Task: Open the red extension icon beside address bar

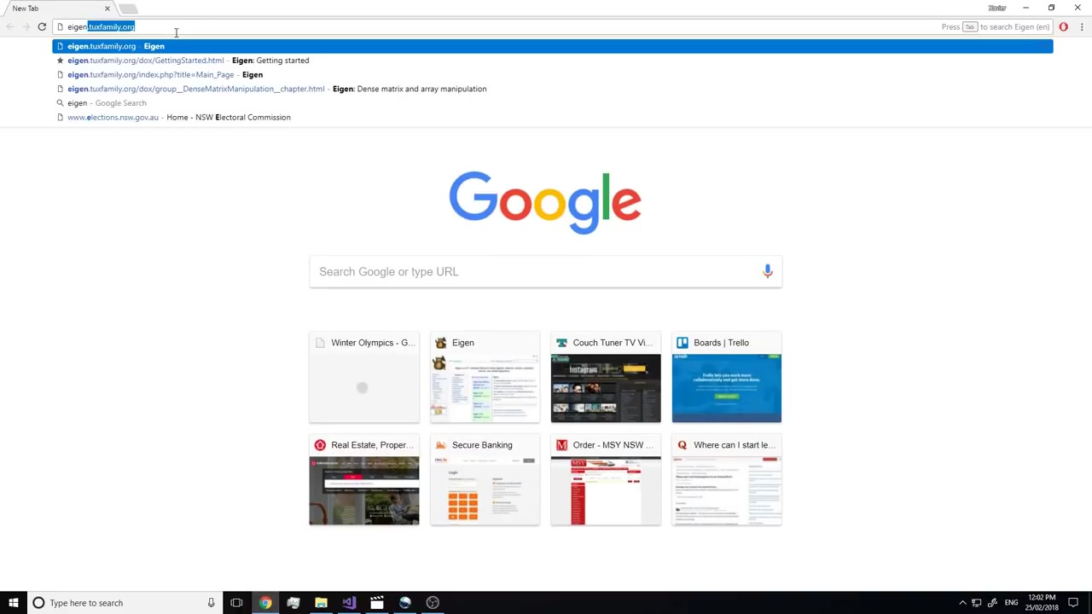Action: tap(1063, 26)
